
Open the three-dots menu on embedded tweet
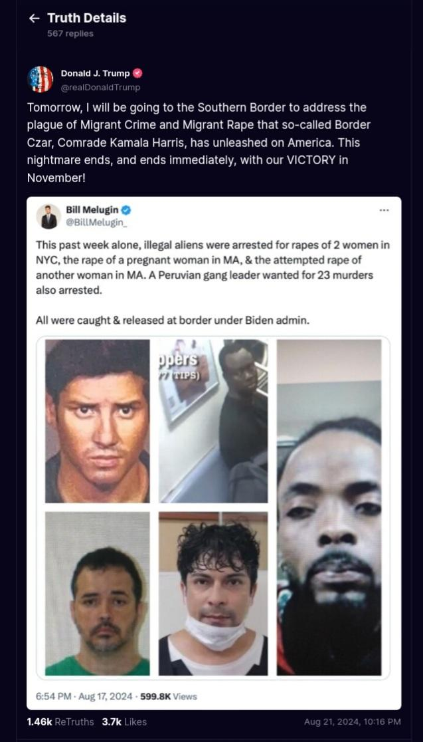[x=384, y=209]
